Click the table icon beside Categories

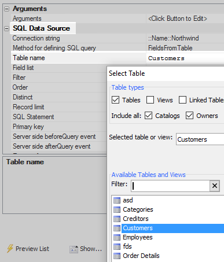[117, 210]
